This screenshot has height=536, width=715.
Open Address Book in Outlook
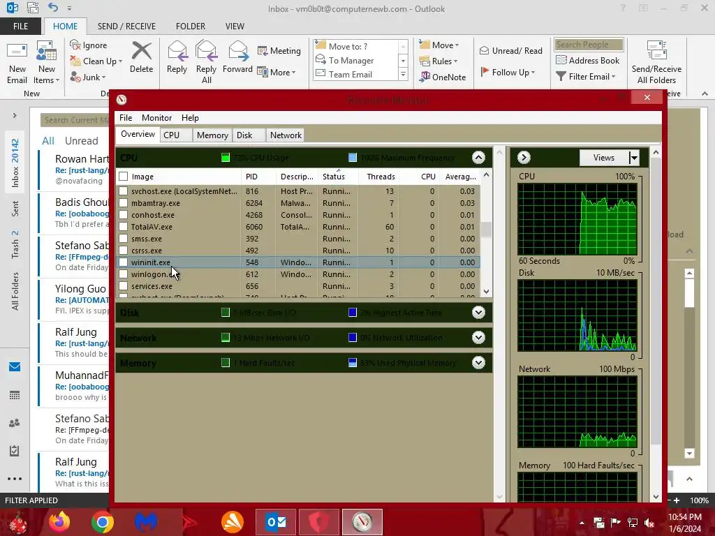click(x=588, y=60)
